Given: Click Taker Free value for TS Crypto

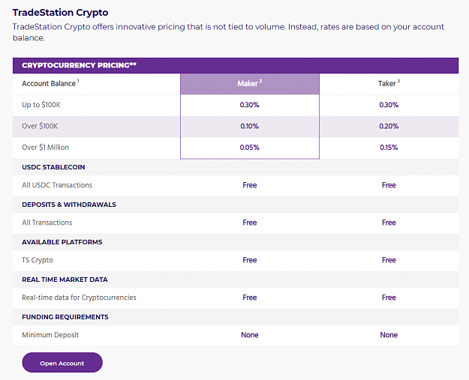Looking at the screenshot, I should (389, 260).
